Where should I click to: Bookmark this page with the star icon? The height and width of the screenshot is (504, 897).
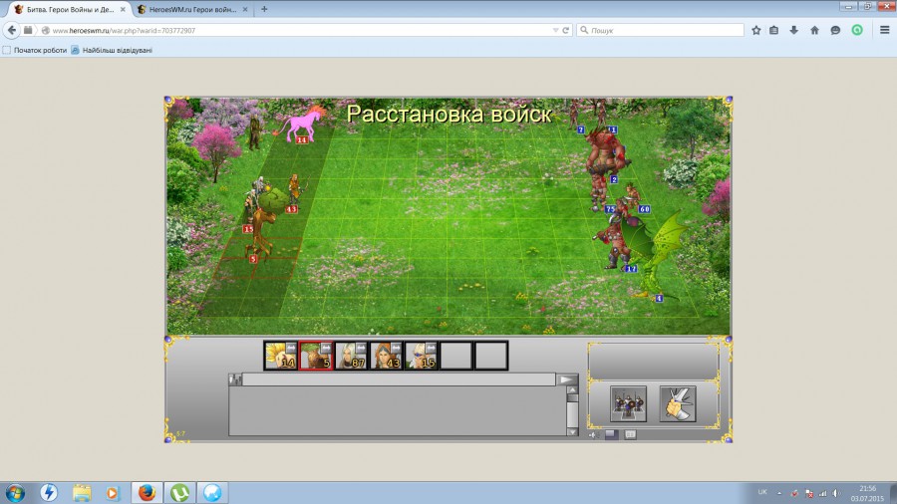point(756,30)
